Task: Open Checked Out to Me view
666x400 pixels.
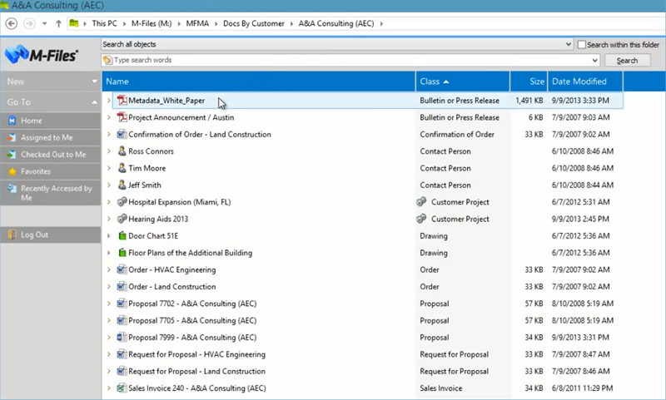Action: tap(51, 155)
